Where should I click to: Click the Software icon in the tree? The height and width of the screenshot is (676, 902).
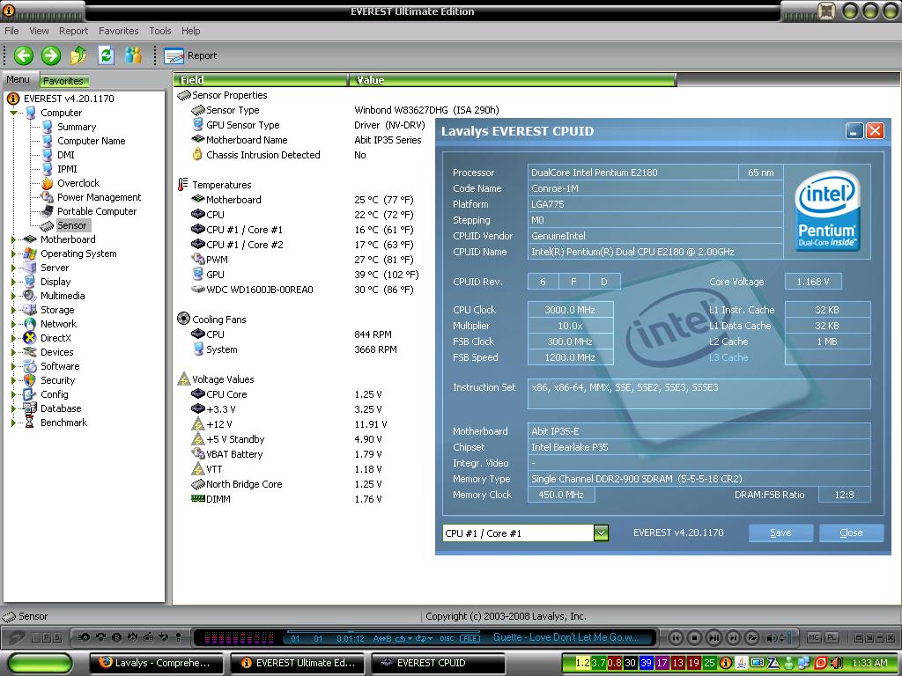pos(30,366)
